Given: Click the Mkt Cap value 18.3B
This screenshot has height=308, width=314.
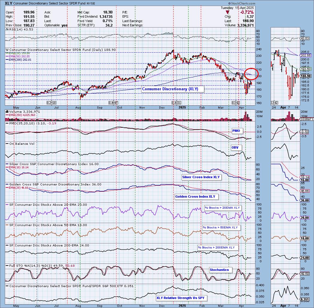Looking at the screenshot, I should 108,12.
